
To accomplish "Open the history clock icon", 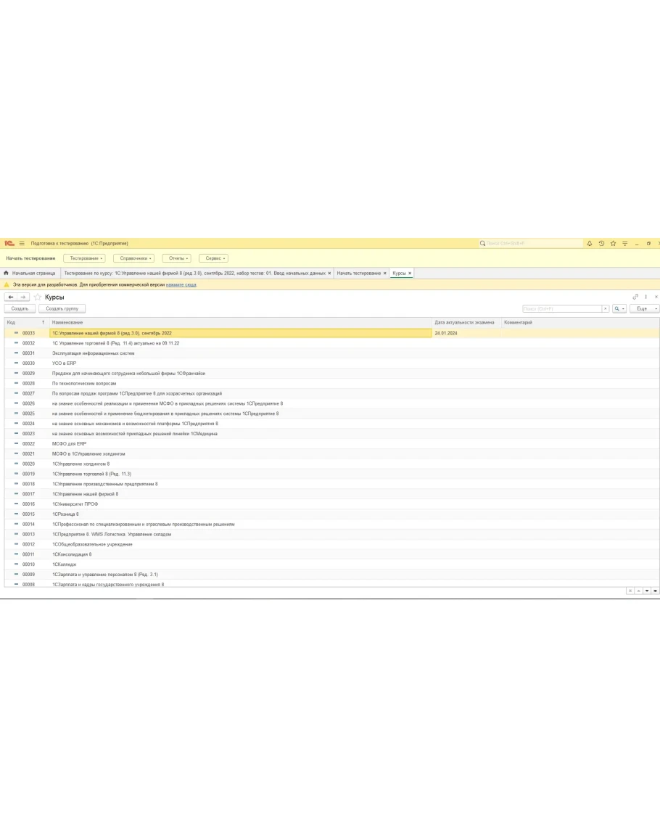I will 601,244.
